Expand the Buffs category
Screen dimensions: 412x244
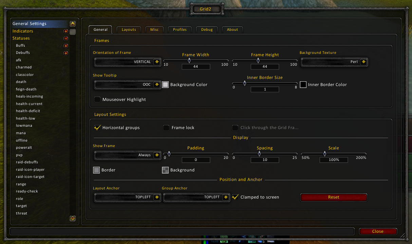pos(66,46)
